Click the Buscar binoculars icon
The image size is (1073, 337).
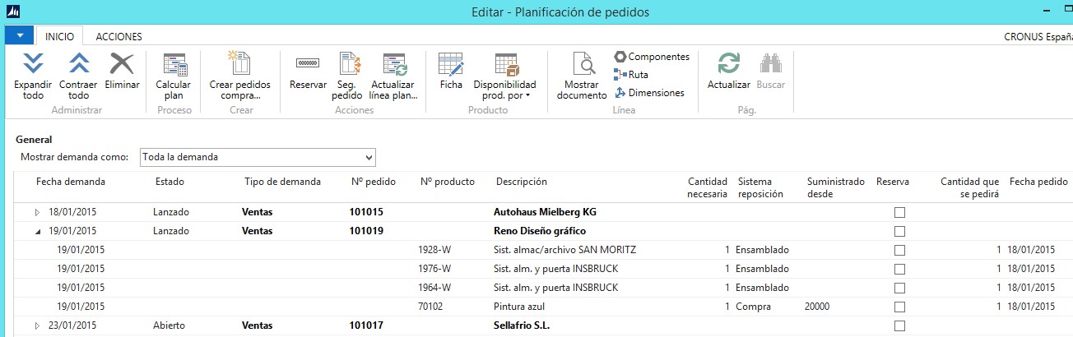[x=770, y=64]
